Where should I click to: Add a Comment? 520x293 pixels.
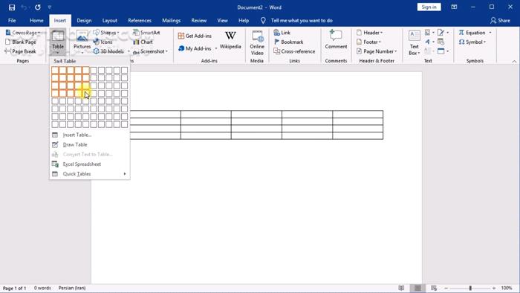336,40
